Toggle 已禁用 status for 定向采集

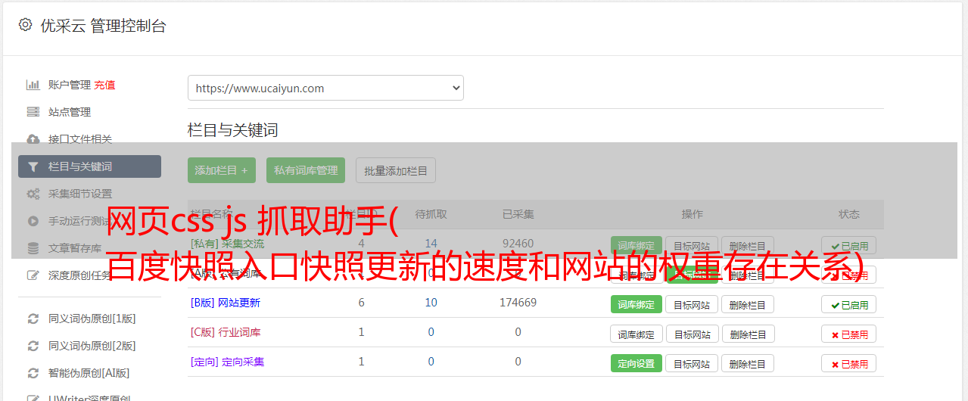click(849, 363)
